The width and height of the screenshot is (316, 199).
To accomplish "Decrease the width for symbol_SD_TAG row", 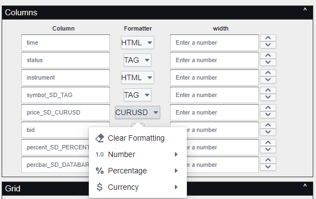I will coord(268,97).
